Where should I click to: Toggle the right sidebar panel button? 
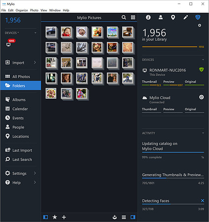point(133,217)
